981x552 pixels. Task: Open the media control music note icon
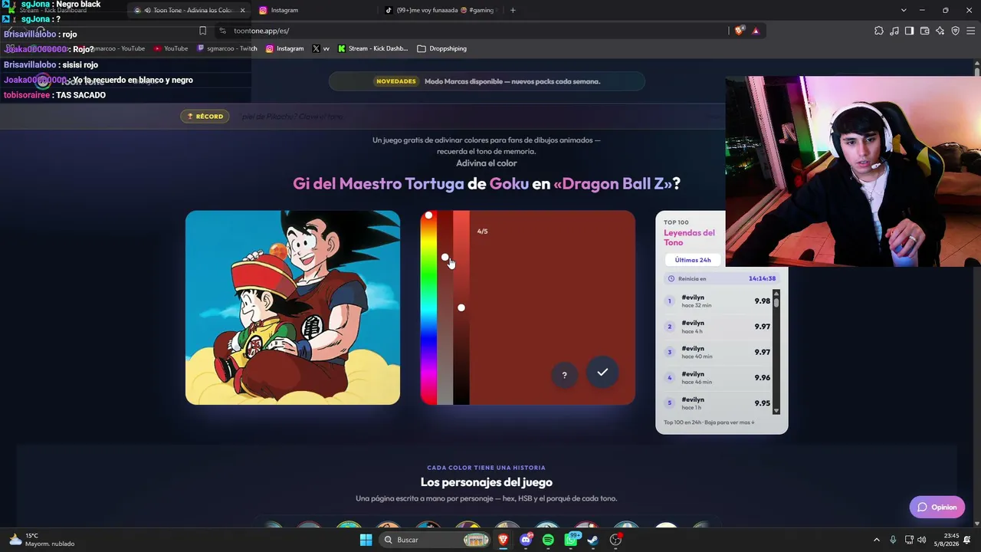click(x=894, y=31)
